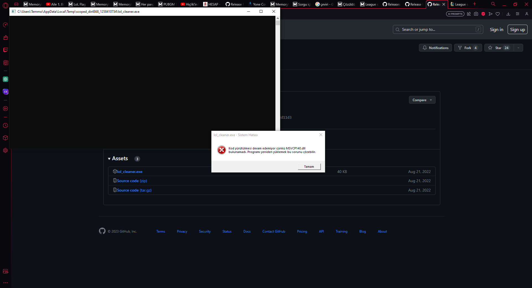The height and width of the screenshot is (288, 532).
Task: Open the Docs footer link
Action: [x=247, y=231]
